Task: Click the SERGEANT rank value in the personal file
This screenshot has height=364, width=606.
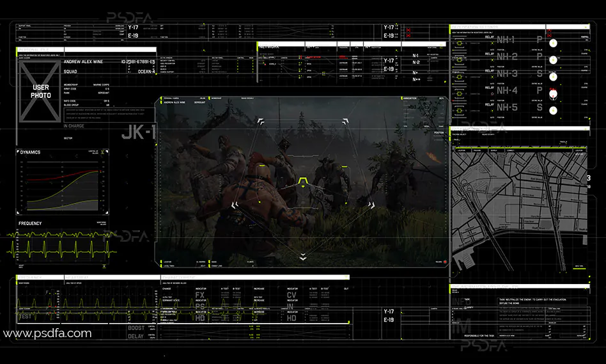Action: click(104, 93)
